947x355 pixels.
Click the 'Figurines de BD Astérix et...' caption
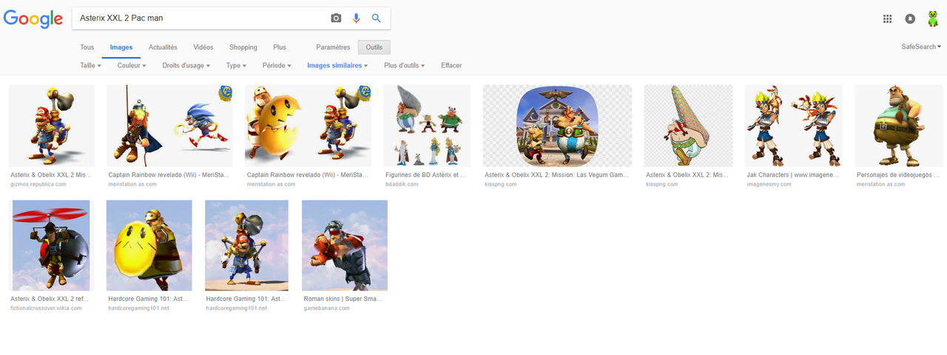pyautogui.click(x=427, y=175)
